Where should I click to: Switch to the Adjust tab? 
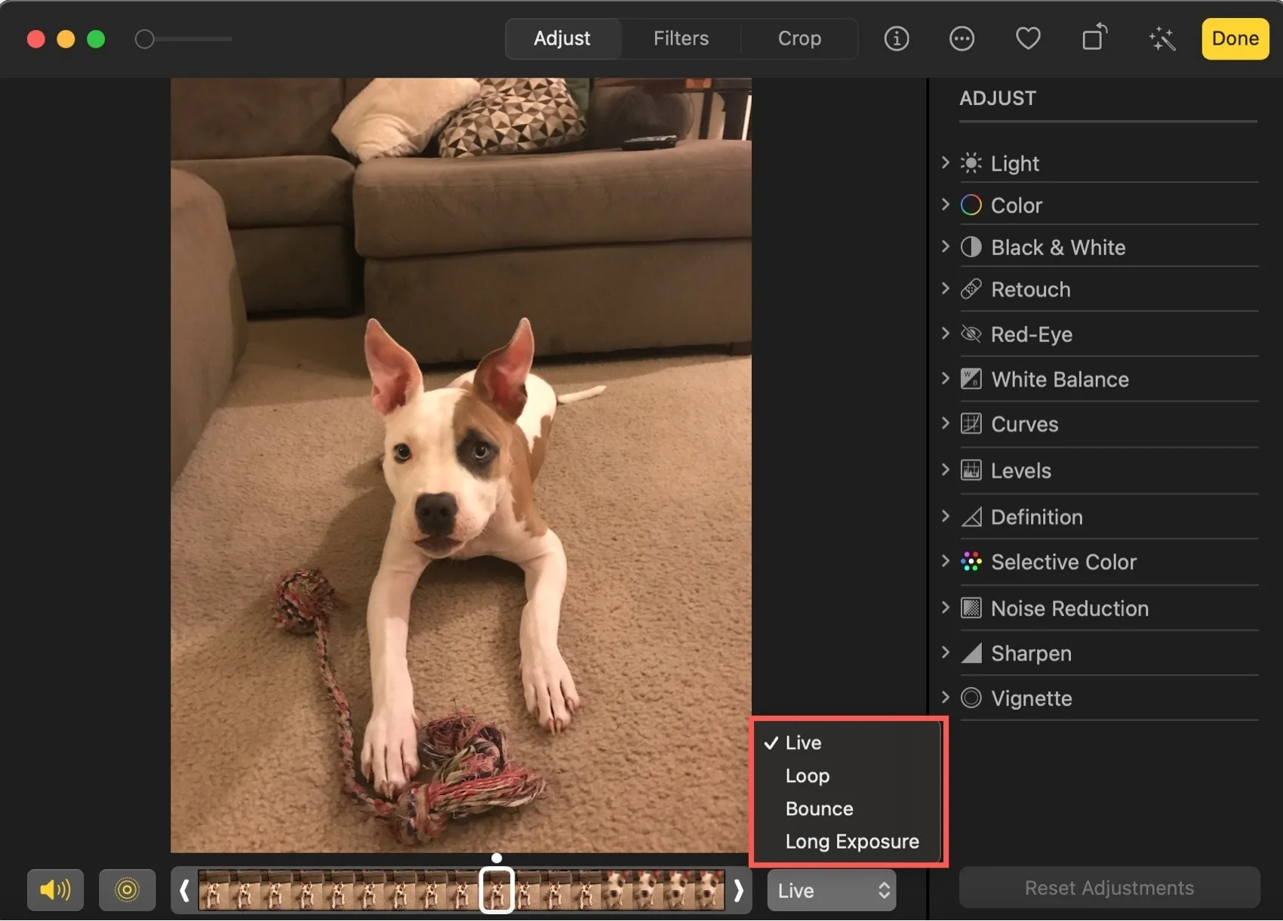coord(562,39)
